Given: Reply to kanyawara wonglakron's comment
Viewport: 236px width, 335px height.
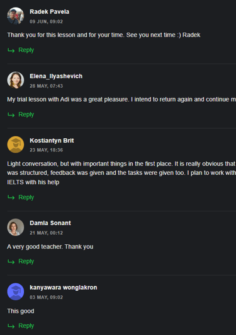Looking at the screenshot, I should tap(26, 326).
